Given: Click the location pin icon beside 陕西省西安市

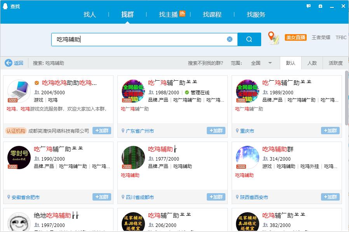Looking at the screenshot, I should click(237, 197).
